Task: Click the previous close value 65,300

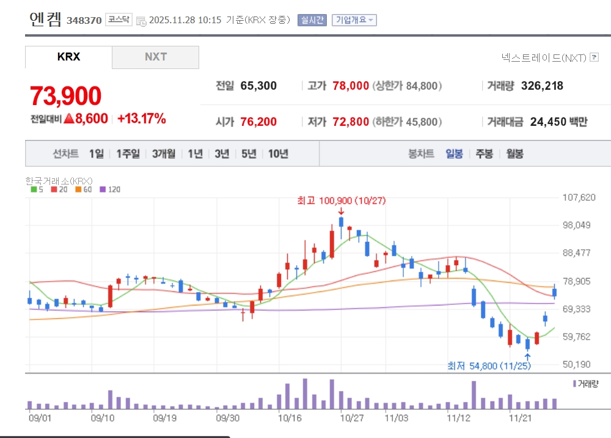Action: [258, 86]
